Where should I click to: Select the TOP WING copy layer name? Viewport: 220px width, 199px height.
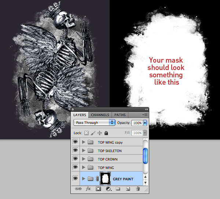[110, 142]
